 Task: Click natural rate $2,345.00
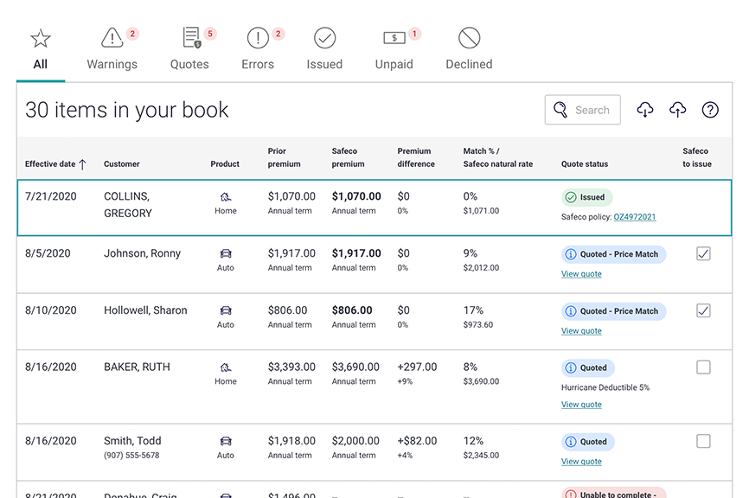click(481, 455)
